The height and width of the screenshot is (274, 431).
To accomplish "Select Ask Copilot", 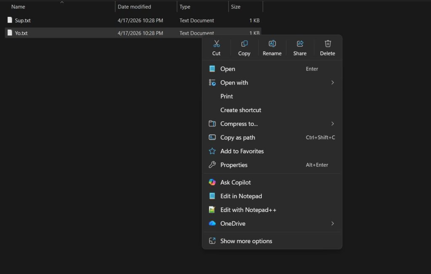I will [272, 182].
